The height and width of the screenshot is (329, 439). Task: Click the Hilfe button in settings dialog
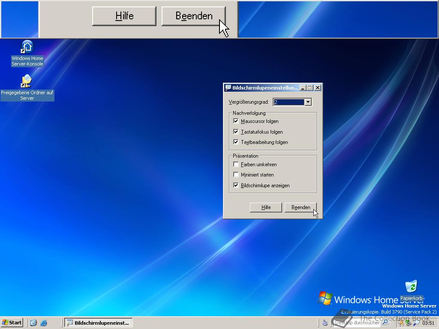266,207
